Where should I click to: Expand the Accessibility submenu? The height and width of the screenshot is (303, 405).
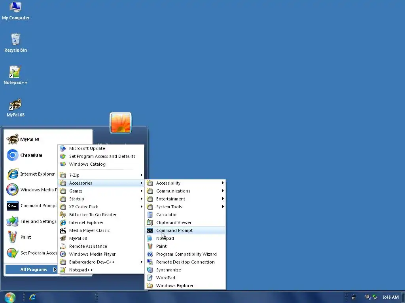185,183
